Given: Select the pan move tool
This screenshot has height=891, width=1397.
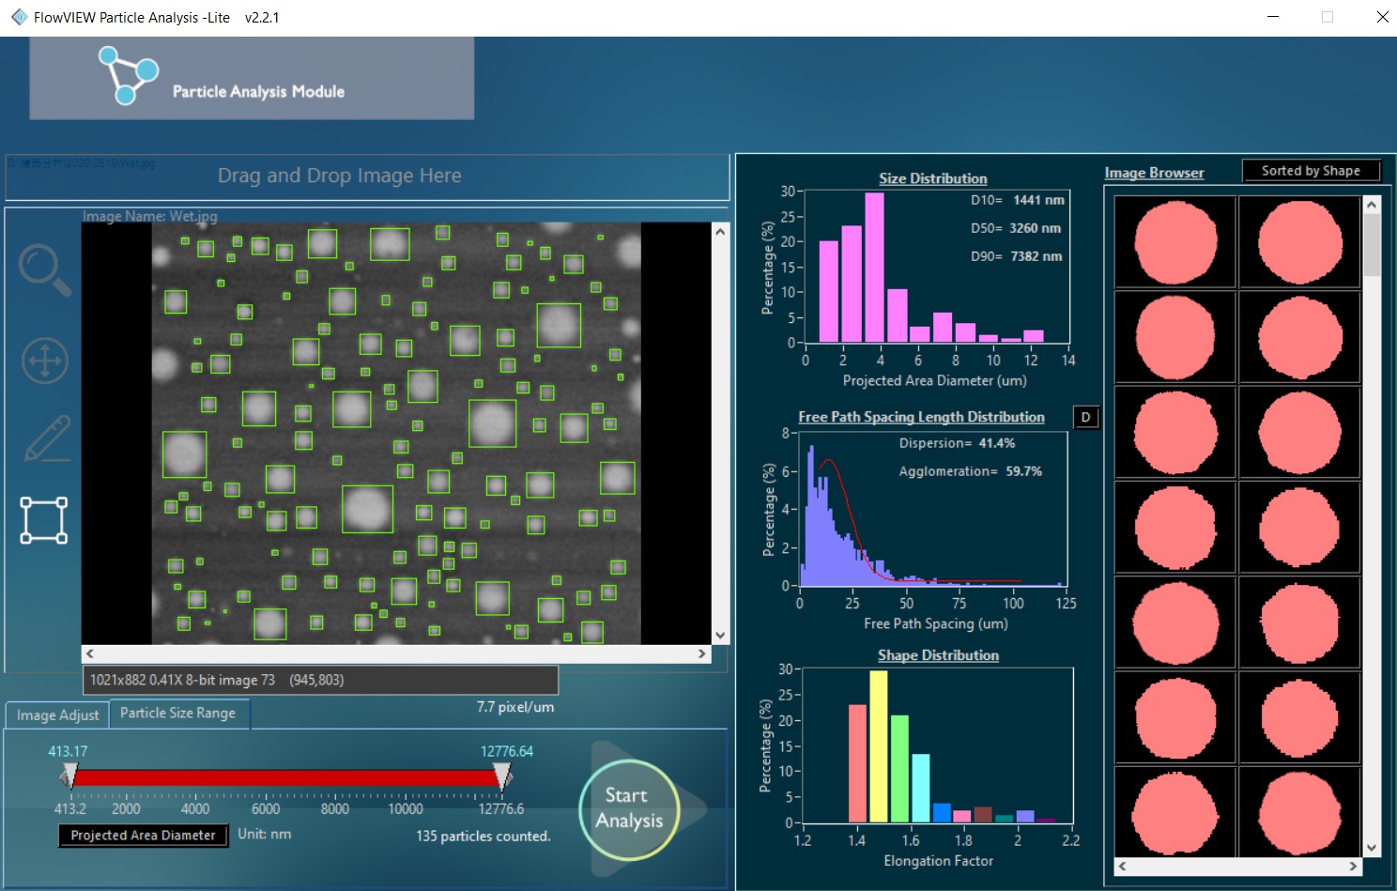Looking at the screenshot, I should pyautogui.click(x=45, y=361).
